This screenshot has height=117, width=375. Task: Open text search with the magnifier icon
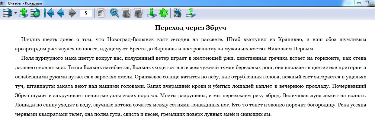click(115, 13)
